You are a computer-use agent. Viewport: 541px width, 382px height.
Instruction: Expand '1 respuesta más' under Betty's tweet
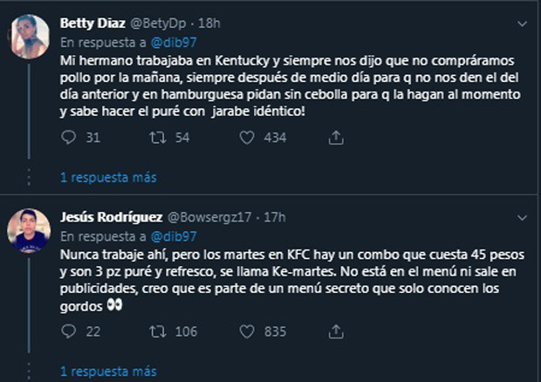click(107, 177)
